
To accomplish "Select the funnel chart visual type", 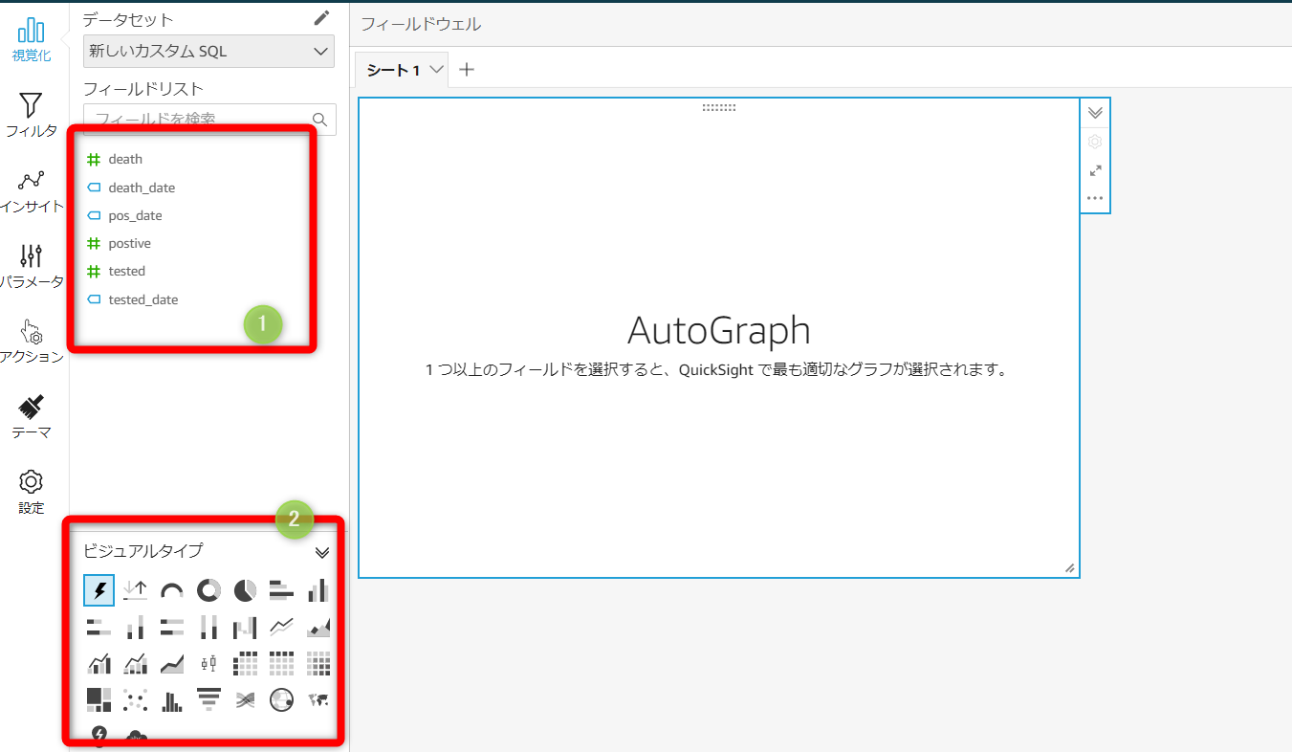I will click(x=208, y=699).
